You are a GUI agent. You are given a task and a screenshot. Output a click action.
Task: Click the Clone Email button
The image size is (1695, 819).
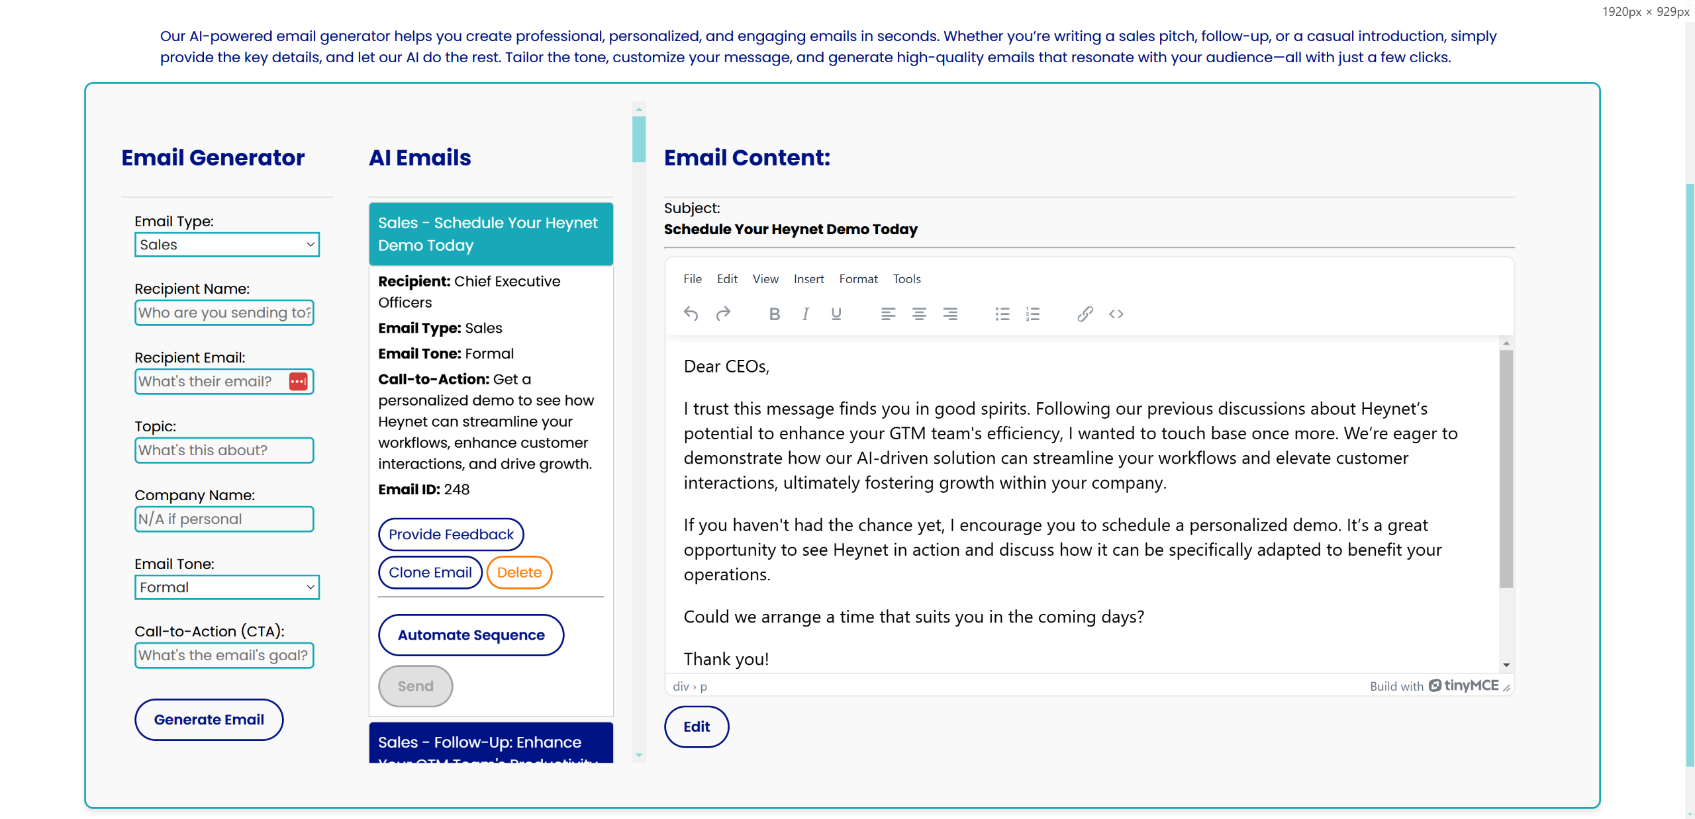coord(430,572)
